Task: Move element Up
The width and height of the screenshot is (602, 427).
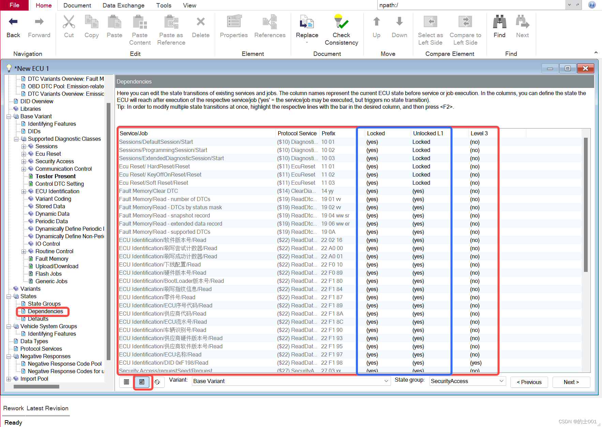Action: tap(376, 22)
